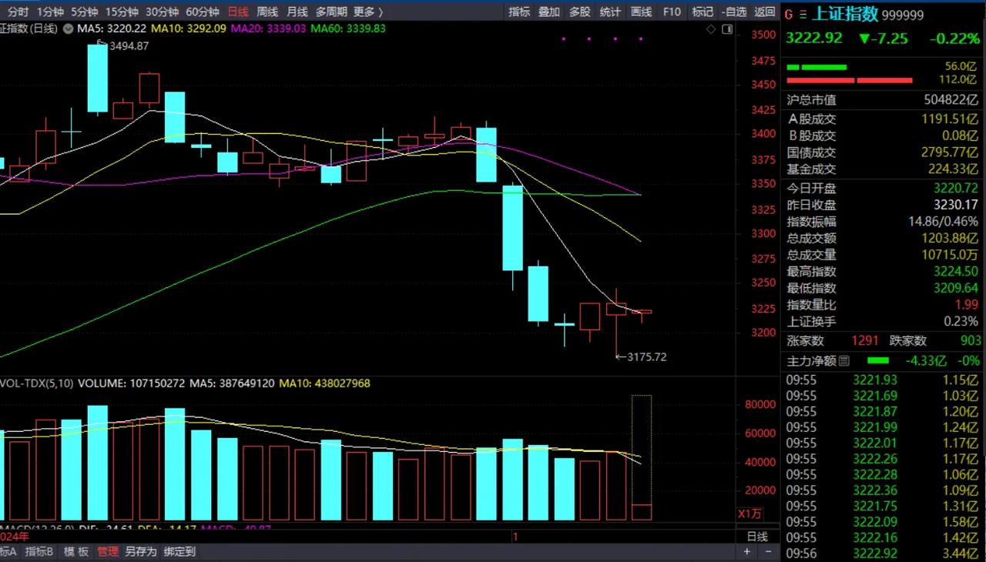Click the tall cyan candlestick near 3494.87
Screen dimensions: 986x562
tap(97, 78)
